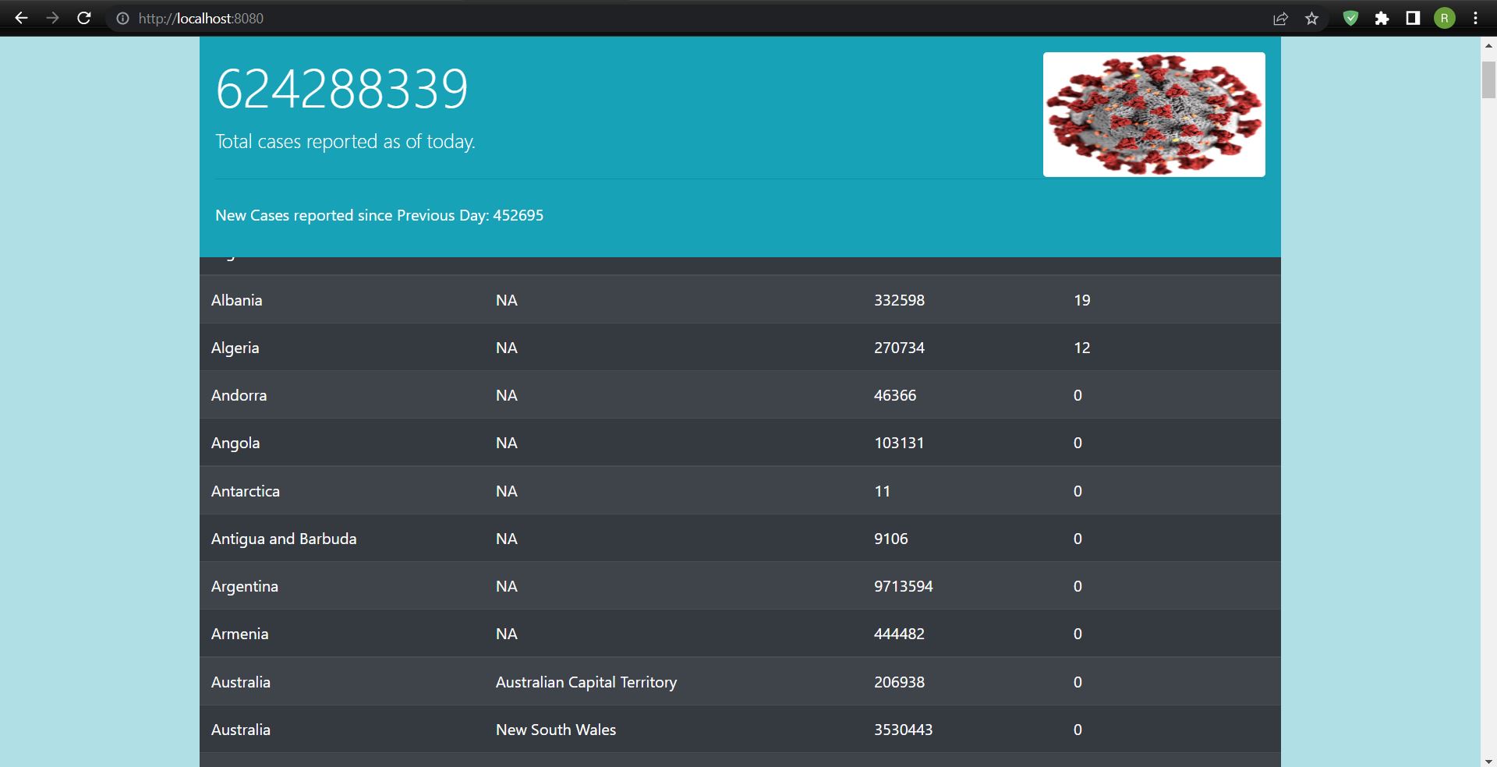Screen dimensions: 1497x767
Task: Go back to the previous page
Action: point(21,18)
